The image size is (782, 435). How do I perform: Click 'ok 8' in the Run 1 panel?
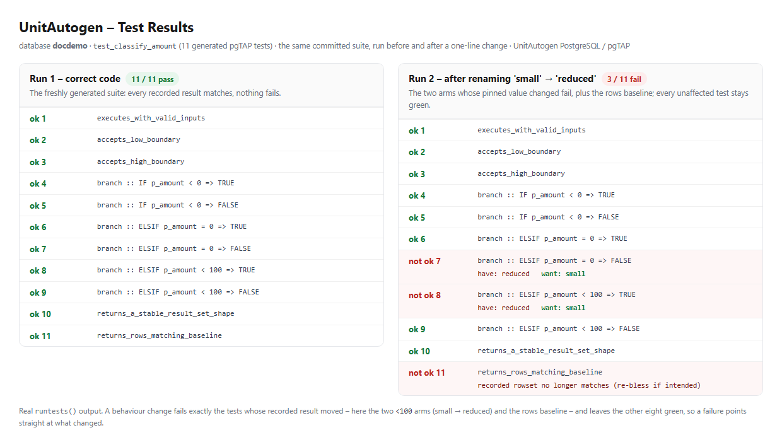point(38,270)
